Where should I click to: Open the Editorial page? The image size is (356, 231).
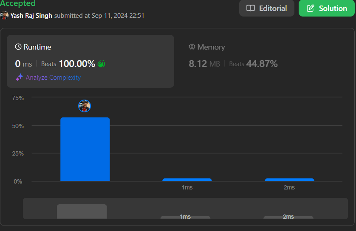click(x=267, y=8)
